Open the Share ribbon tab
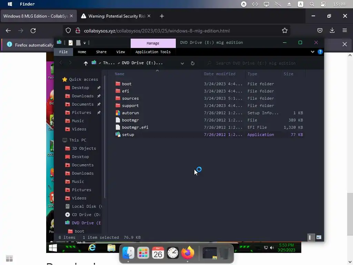 pyautogui.click(x=101, y=52)
